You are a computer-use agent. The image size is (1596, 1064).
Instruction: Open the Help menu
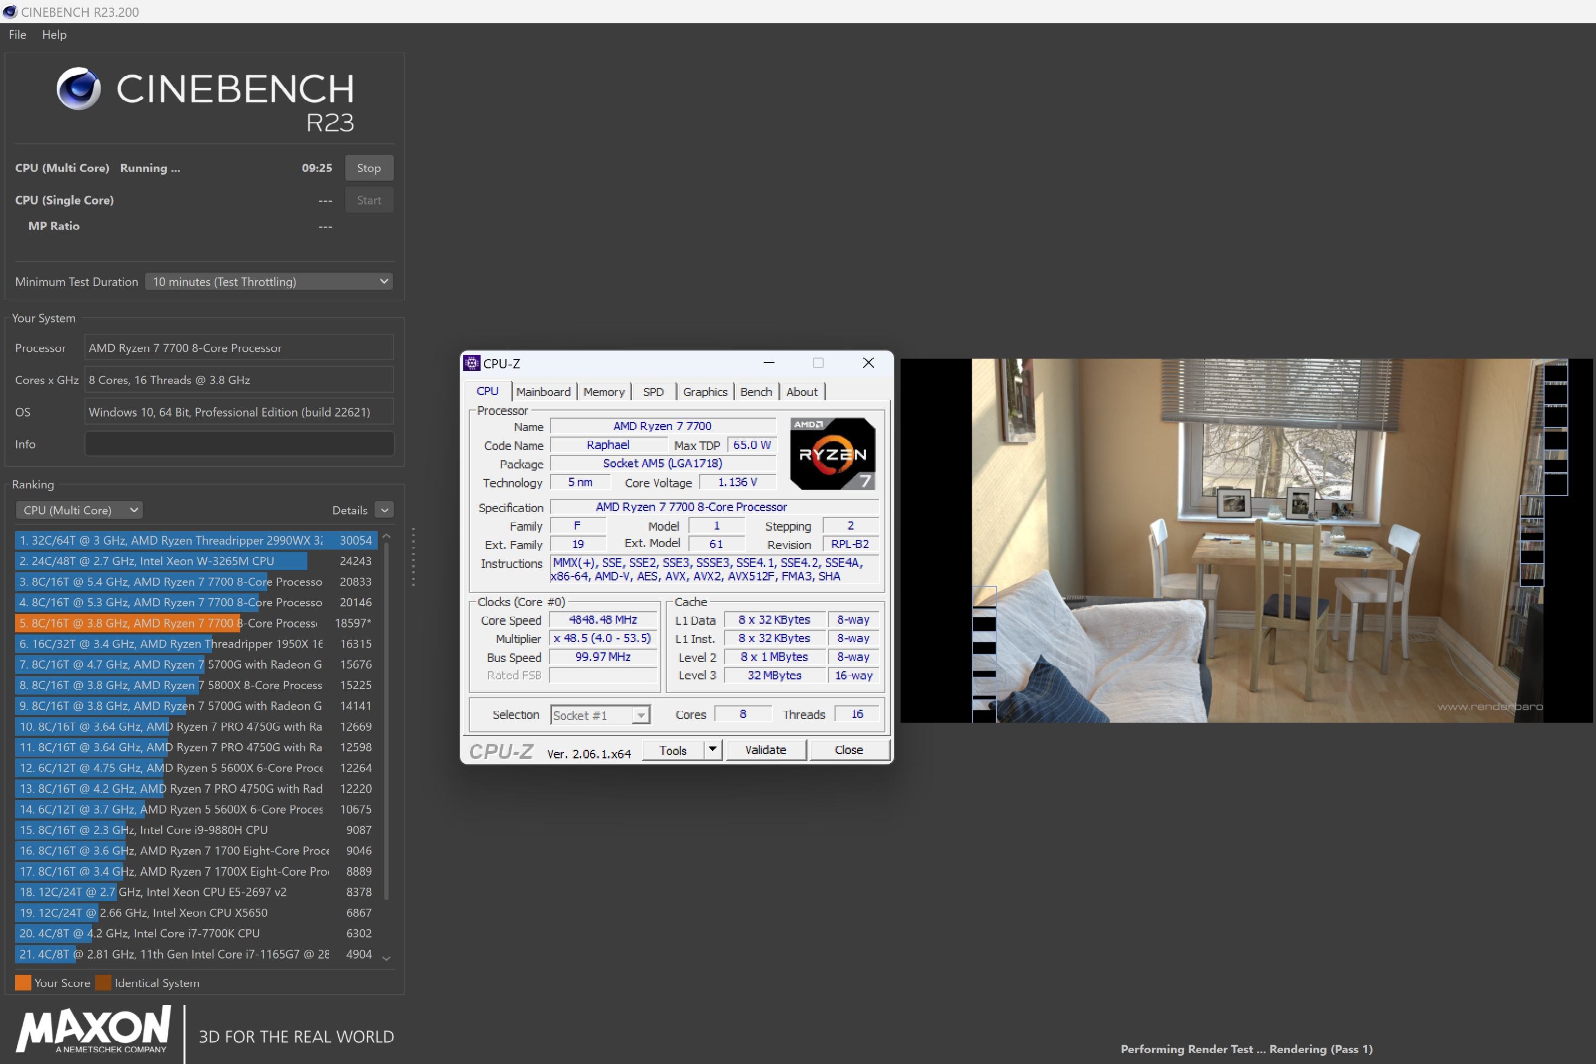54,35
